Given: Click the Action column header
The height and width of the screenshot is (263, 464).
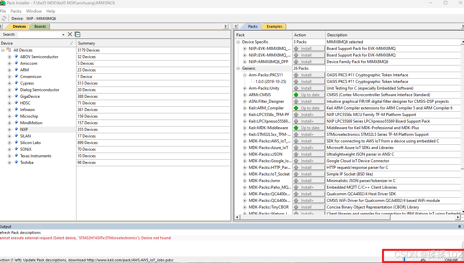Looking at the screenshot, I should (309, 35).
